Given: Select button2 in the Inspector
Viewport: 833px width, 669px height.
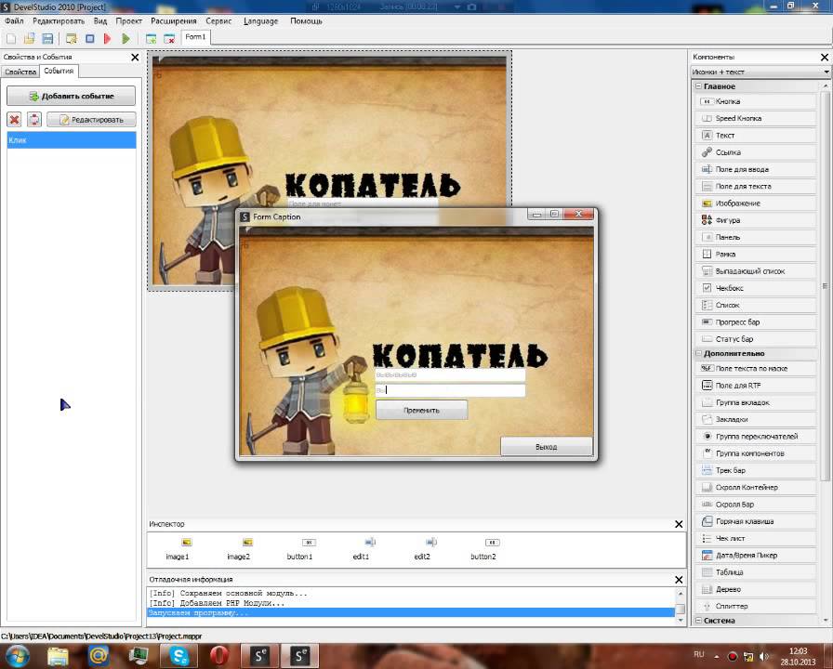Looking at the screenshot, I should [x=483, y=549].
